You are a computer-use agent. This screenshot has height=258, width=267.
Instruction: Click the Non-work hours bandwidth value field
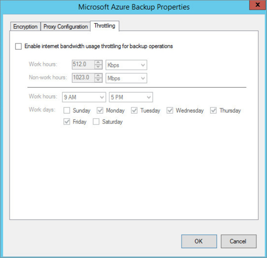point(83,78)
